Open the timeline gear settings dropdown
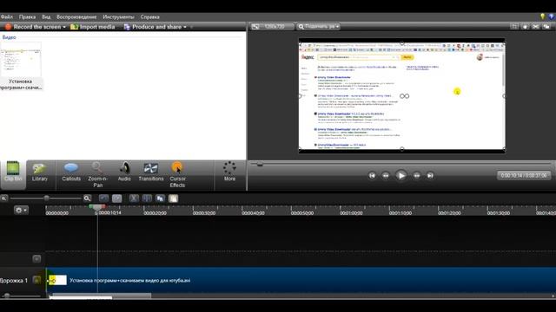 (21, 210)
